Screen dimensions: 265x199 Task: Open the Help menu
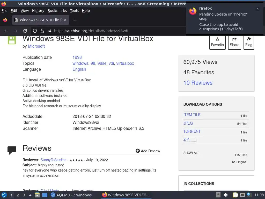tap(86, 11)
